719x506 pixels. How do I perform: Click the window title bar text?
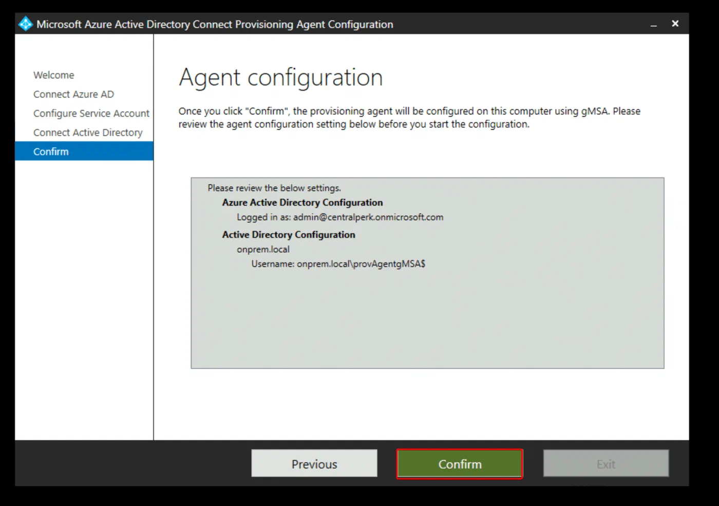coord(215,24)
